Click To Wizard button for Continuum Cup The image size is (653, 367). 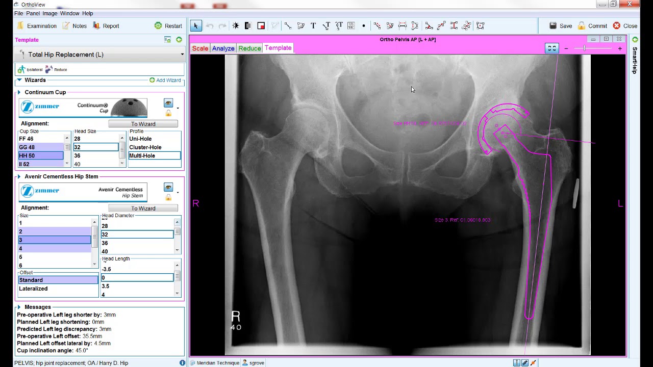(x=143, y=124)
